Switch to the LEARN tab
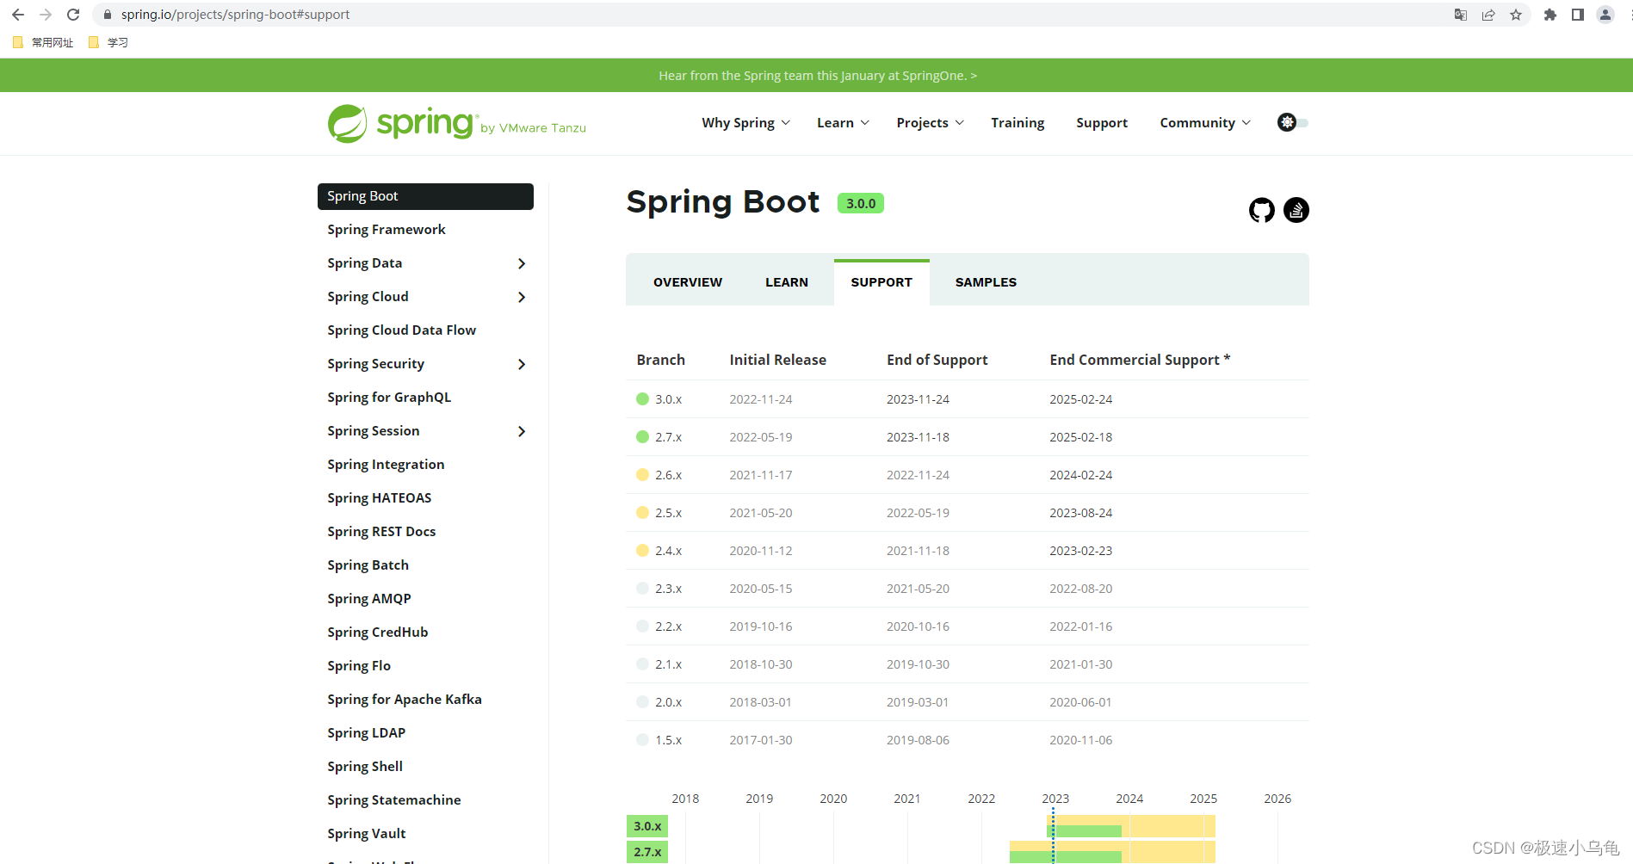 click(787, 282)
